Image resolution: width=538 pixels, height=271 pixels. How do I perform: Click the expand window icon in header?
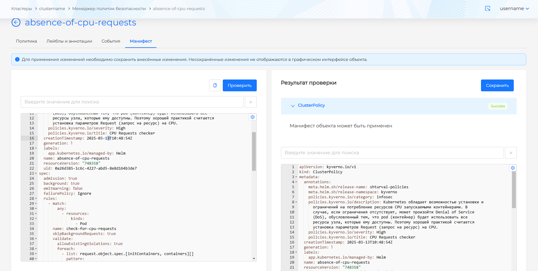click(487, 9)
